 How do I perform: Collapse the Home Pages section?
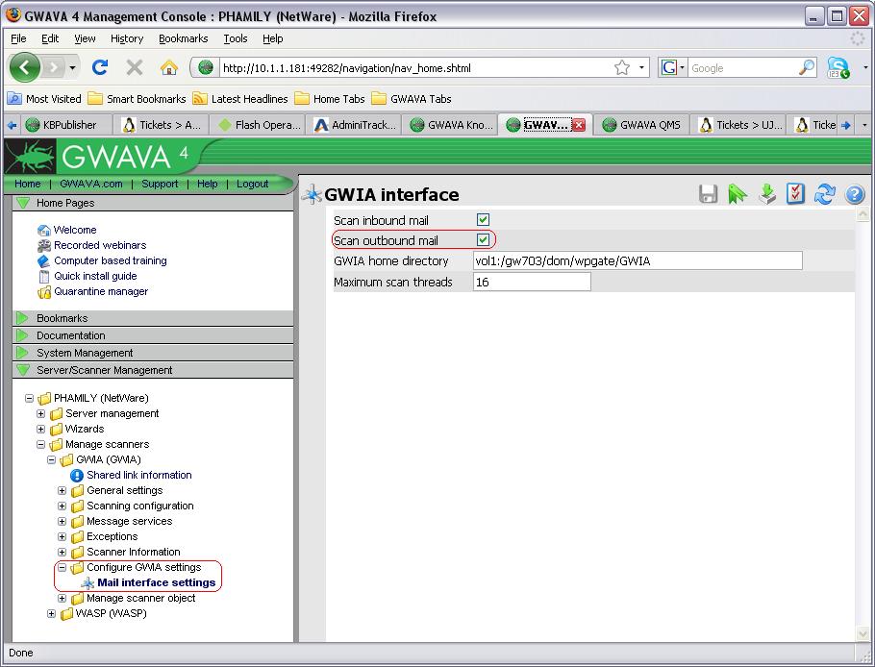coord(23,203)
